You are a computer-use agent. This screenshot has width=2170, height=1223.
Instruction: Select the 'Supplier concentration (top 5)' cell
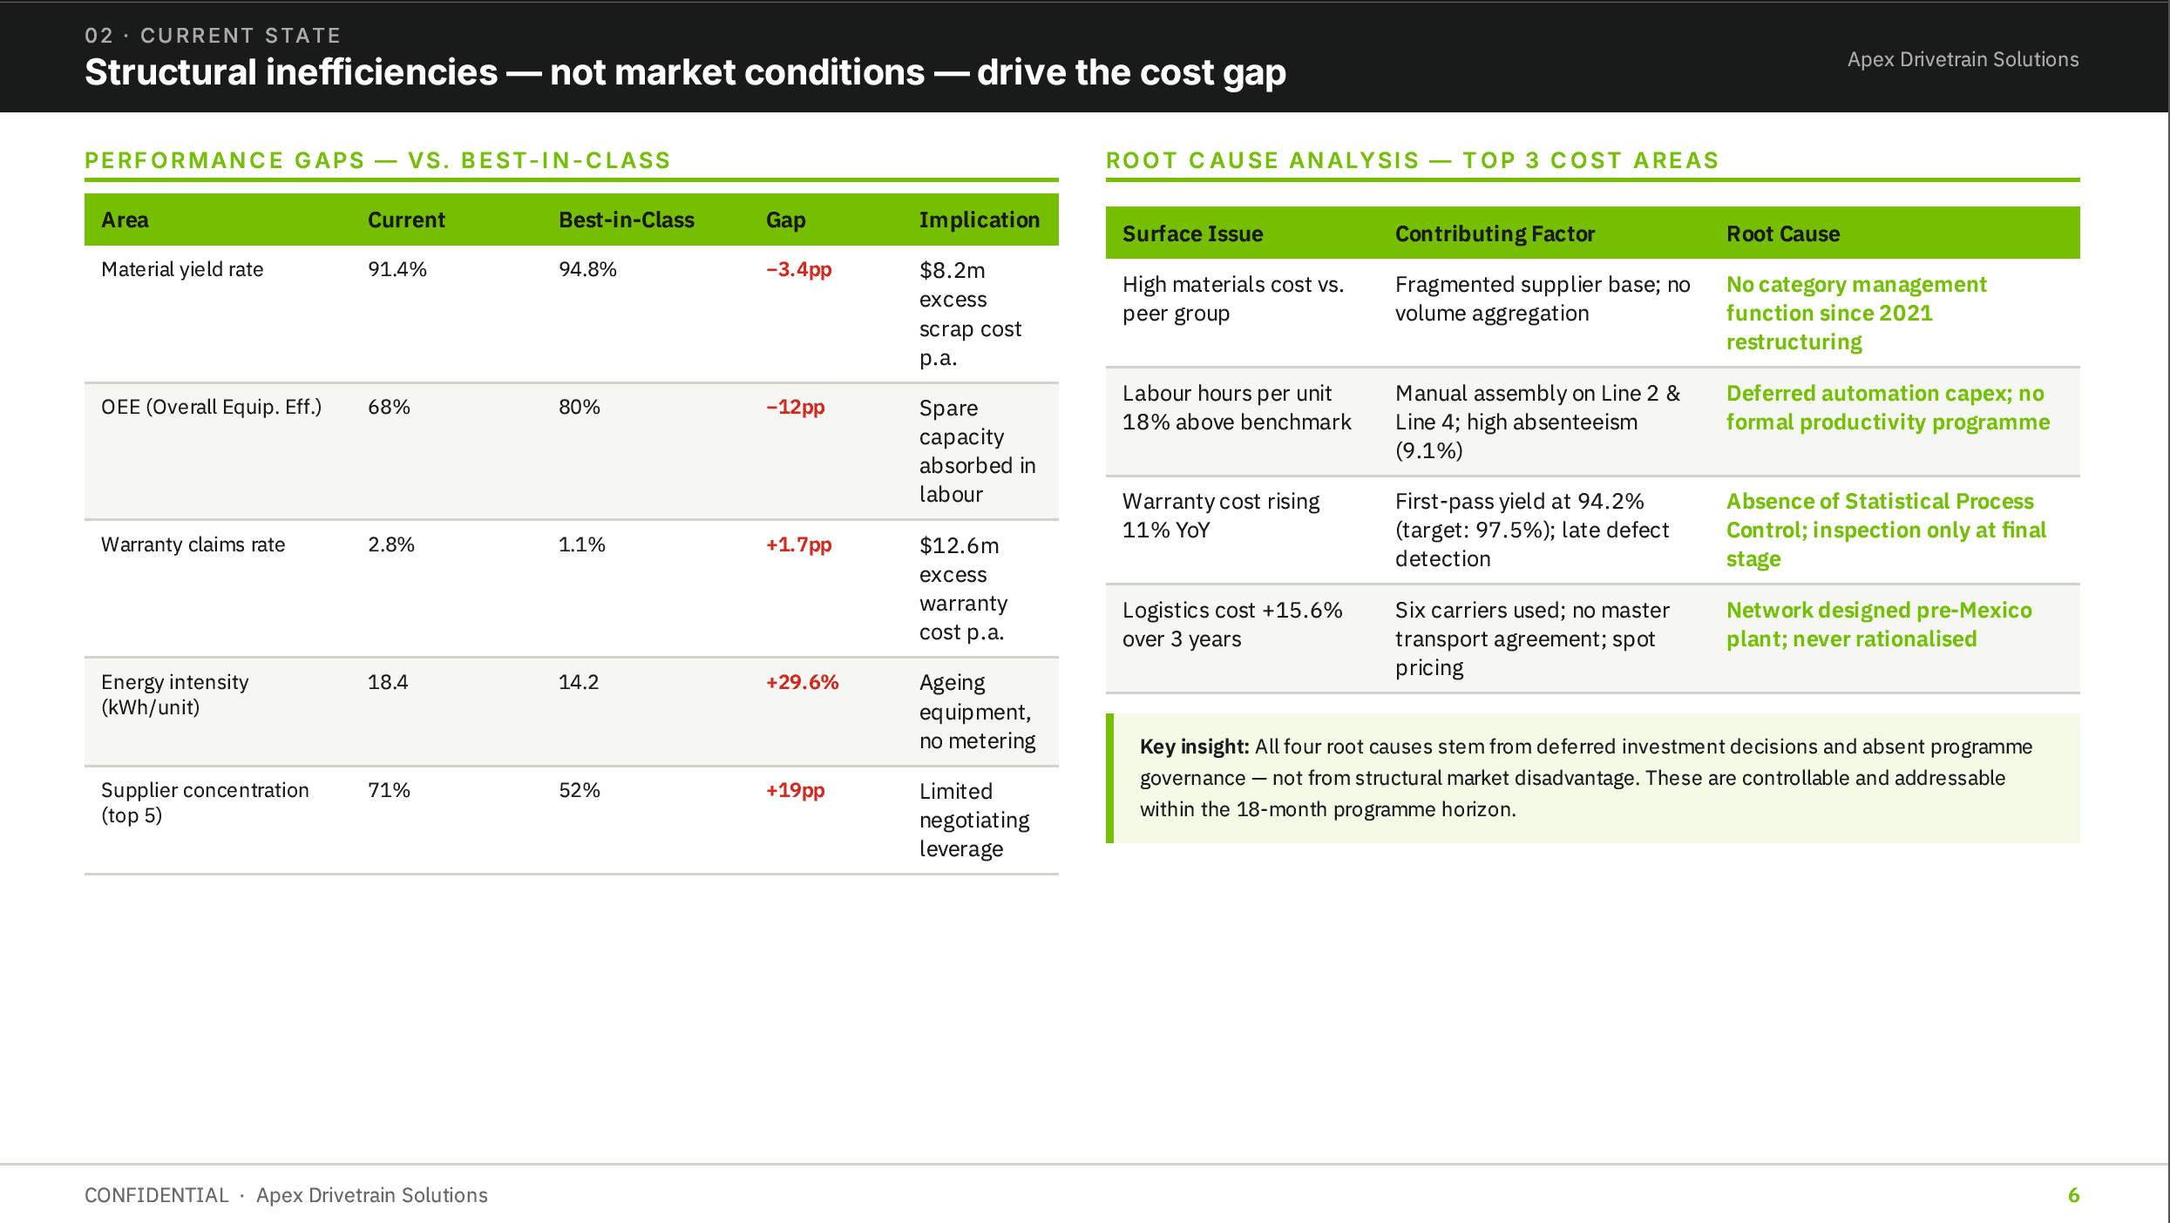point(205,802)
